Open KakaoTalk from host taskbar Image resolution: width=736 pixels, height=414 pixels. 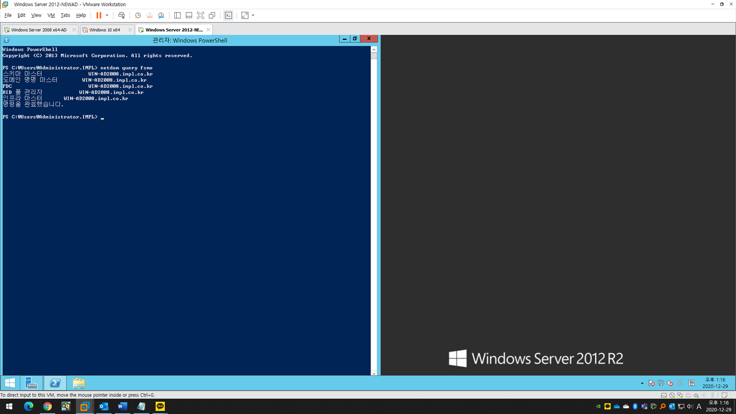(160, 406)
